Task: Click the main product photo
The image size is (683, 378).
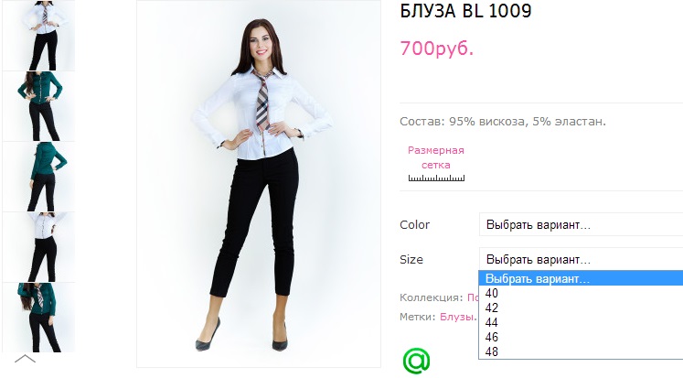Action: point(259,184)
